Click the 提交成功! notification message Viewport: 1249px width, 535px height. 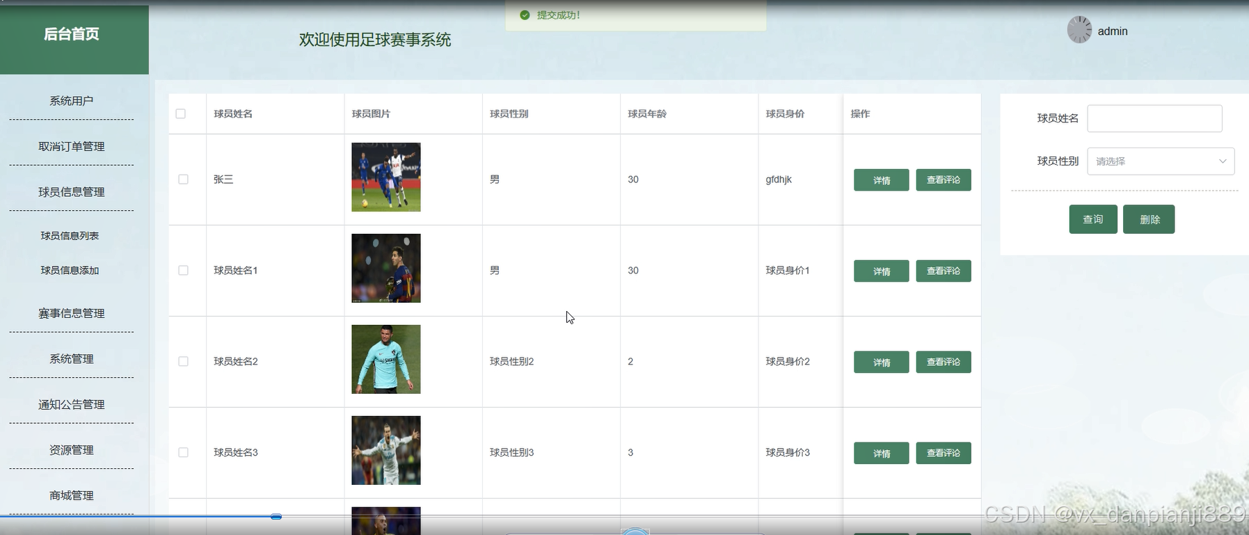pyautogui.click(x=558, y=15)
